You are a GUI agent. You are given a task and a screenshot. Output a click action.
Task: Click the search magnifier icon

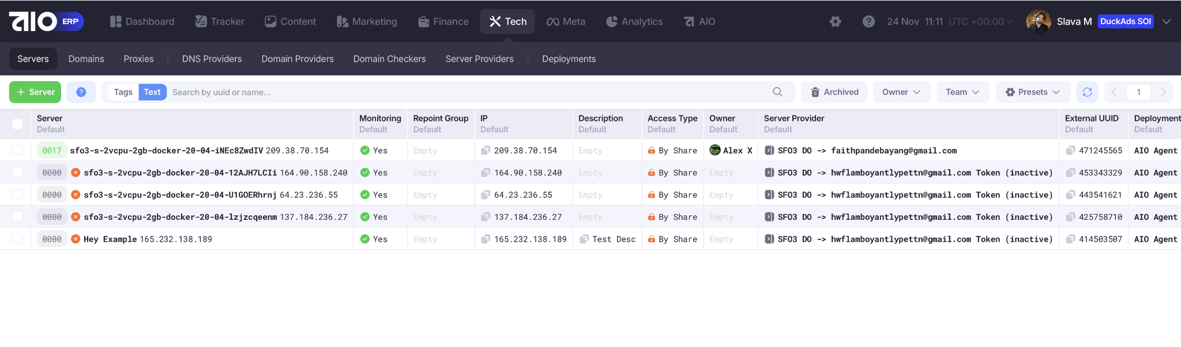[777, 92]
